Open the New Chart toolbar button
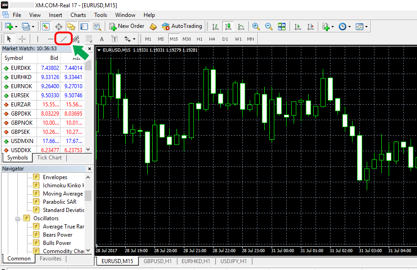Screen dimensions: 417x270 tap(9, 26)
